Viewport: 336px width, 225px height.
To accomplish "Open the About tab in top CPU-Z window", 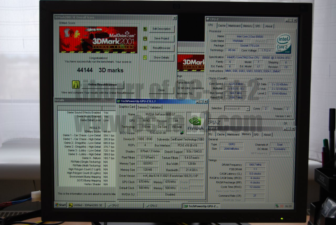I will pyautogui.click(x=269, y=26).
